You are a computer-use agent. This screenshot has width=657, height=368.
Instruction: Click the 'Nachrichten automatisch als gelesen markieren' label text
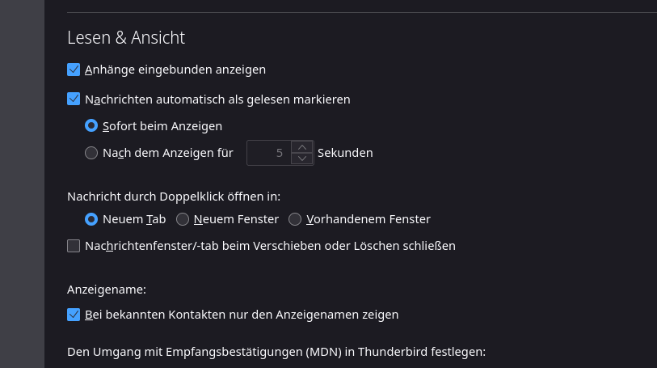217,99
